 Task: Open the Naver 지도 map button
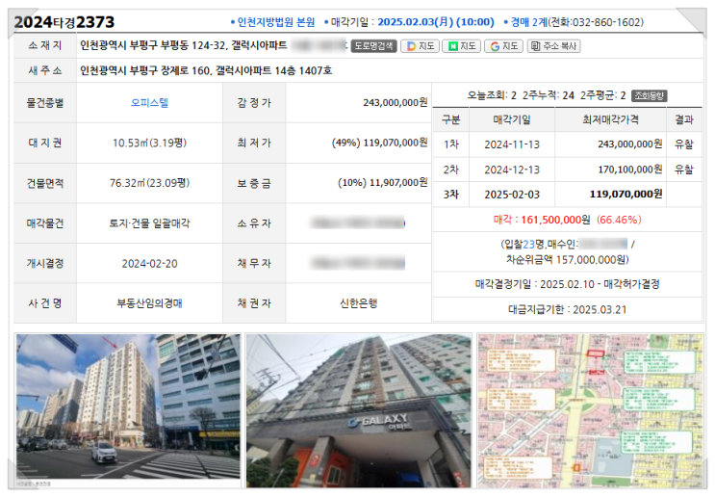[462, 46]
